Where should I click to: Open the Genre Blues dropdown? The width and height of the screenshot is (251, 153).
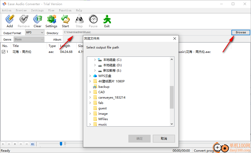coord(29,39)
